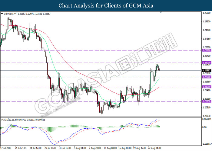Click the 1.23400 price axis value
212x151 pixels.
(x=207, y=56)
